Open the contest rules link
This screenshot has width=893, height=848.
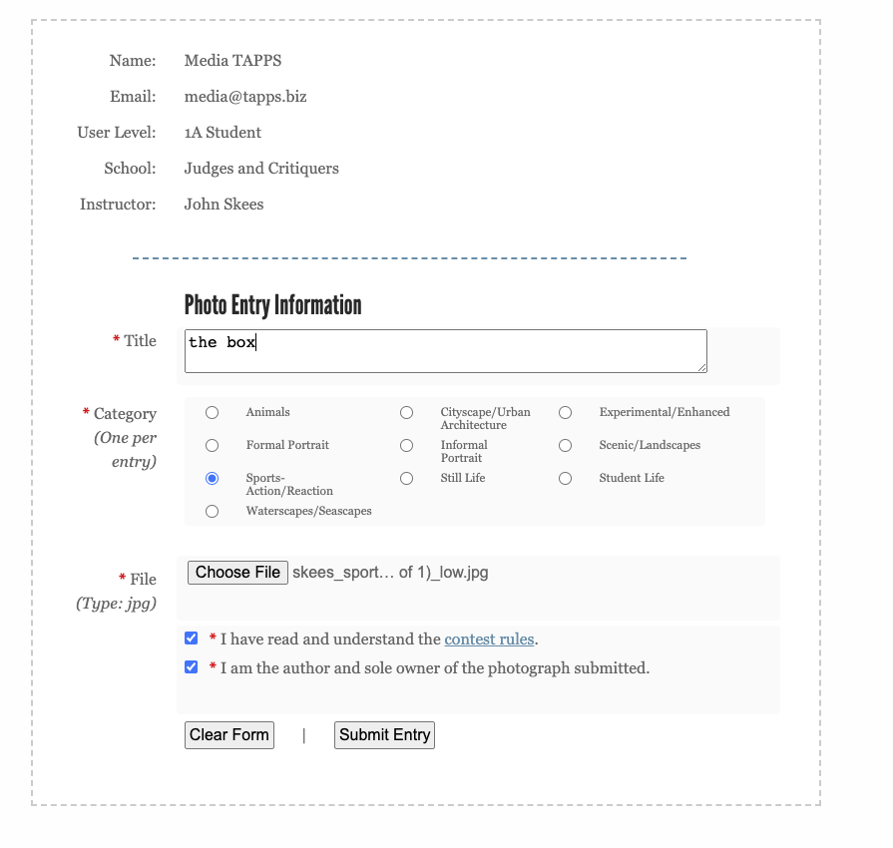[489, 639]
